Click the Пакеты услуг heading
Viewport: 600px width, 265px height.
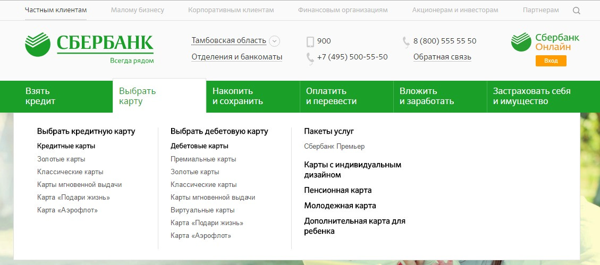[x=329, y=132]
